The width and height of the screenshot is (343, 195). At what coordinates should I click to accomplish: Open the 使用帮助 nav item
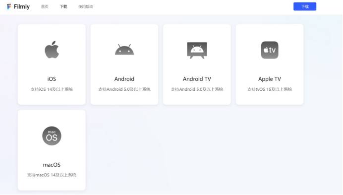pos(86,6)
